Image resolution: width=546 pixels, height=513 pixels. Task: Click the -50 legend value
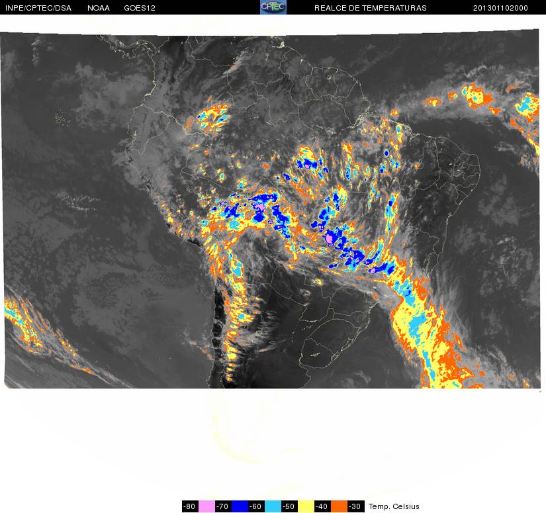tap(290, 506)
